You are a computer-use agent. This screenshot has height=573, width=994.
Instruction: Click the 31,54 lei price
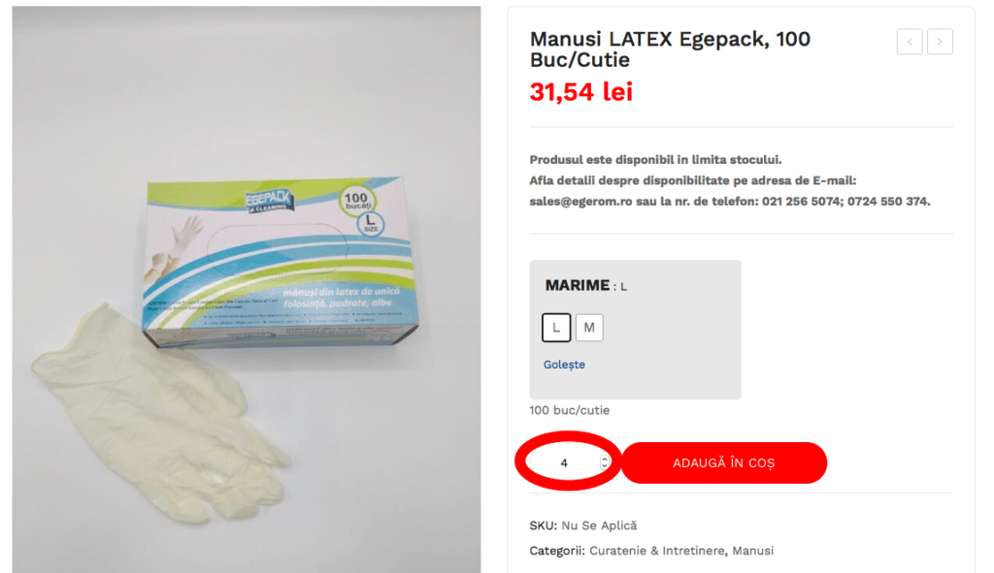click(x=581, y=92)
